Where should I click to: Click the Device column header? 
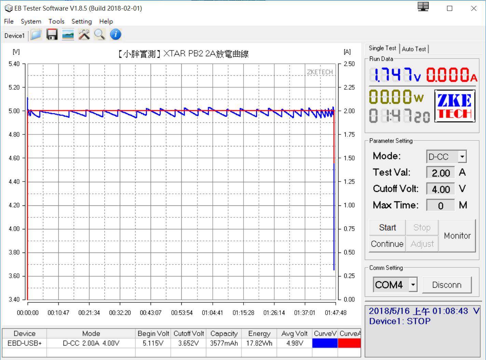[x=25, y=333]
